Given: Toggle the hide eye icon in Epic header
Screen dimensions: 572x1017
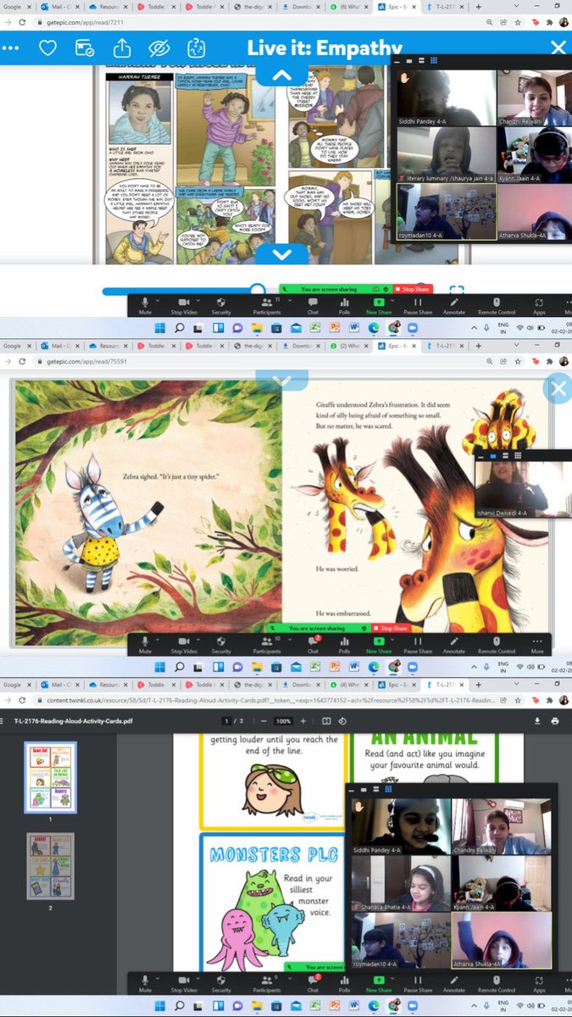Looking at the screenshot, I should click(x=159, y=47).
